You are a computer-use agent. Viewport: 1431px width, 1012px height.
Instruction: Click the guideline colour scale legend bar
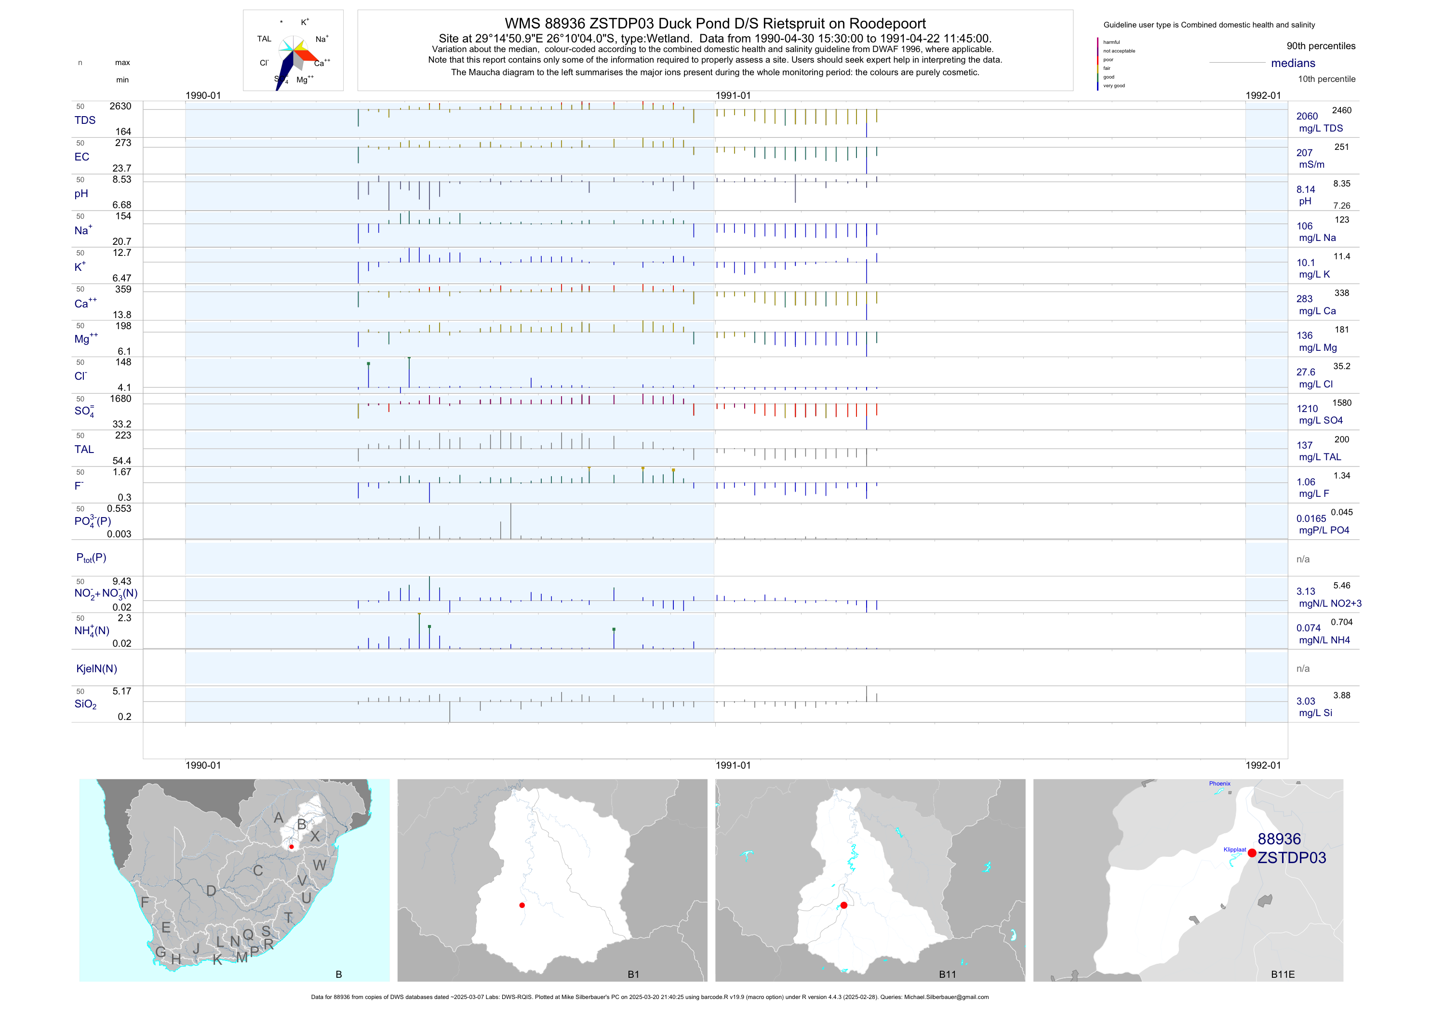[x=1097, y=64]
